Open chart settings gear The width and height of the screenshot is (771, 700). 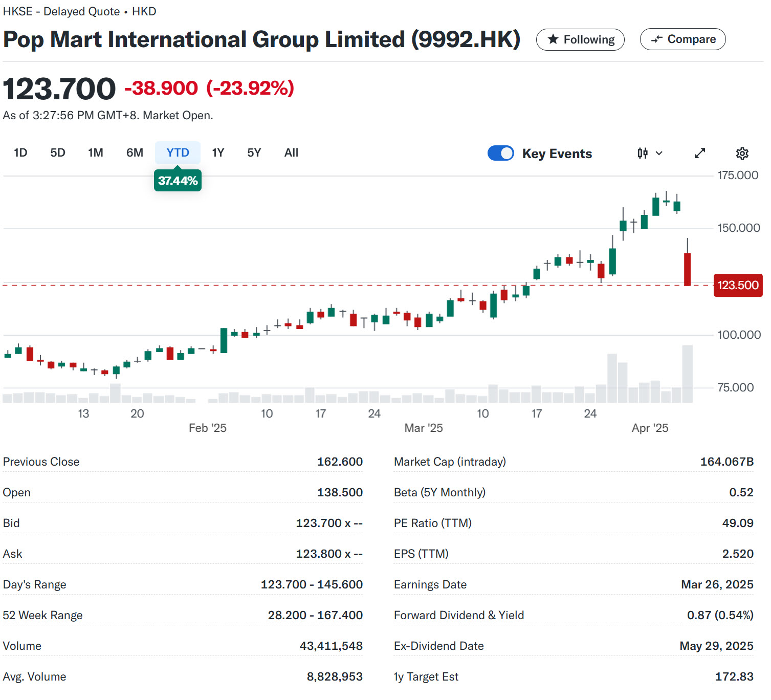click(742, 153)
